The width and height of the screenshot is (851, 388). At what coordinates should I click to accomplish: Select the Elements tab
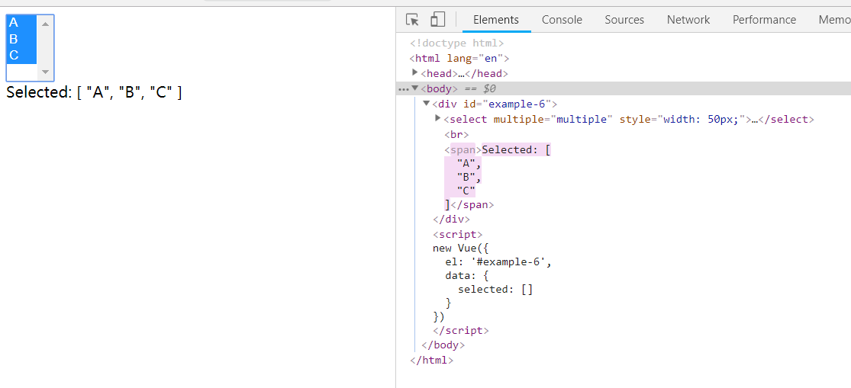495,20
